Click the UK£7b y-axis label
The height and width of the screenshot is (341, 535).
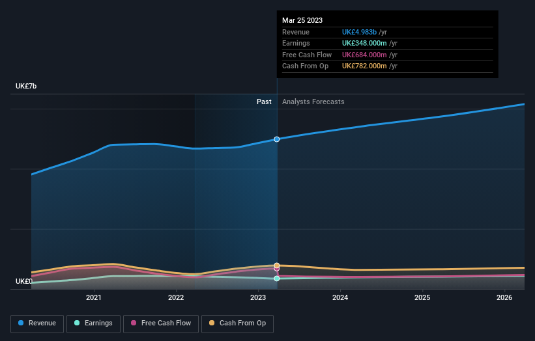(26, 86)
